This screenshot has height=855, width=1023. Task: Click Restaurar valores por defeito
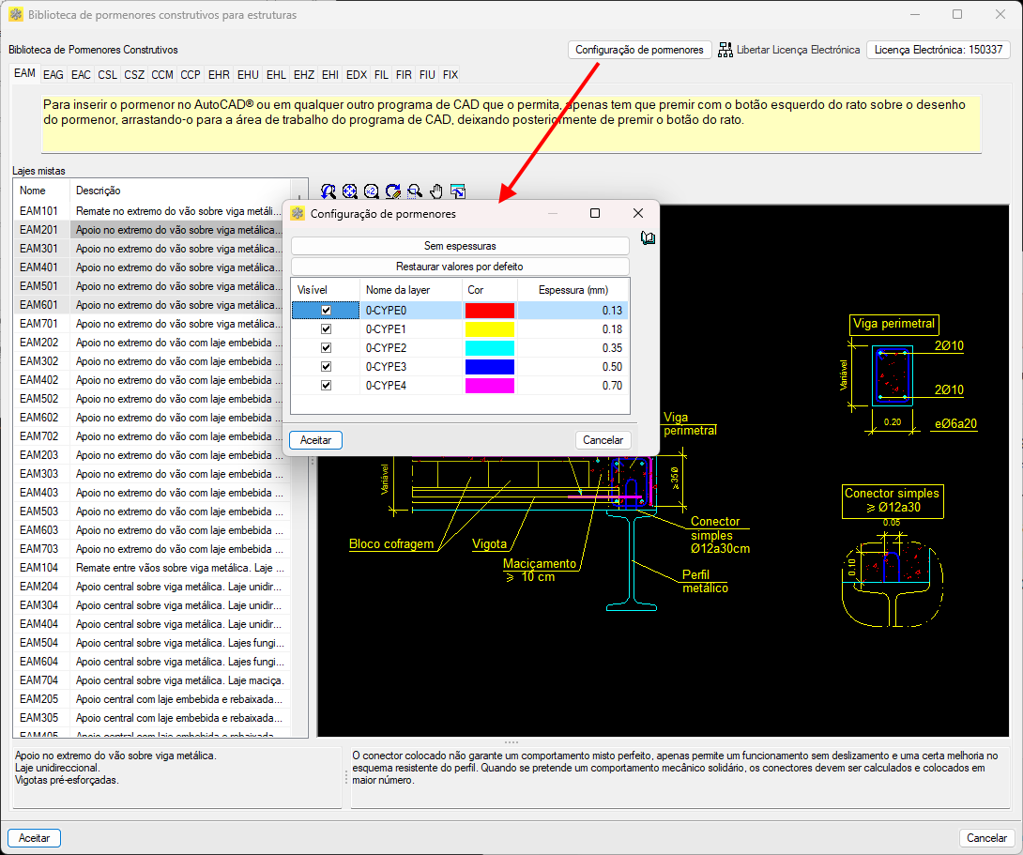[460, 267]
